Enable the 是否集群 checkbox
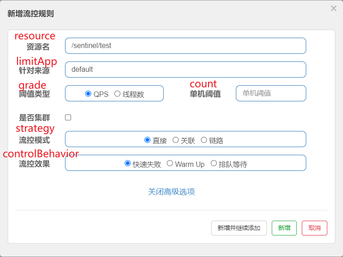 pos(68,118)
